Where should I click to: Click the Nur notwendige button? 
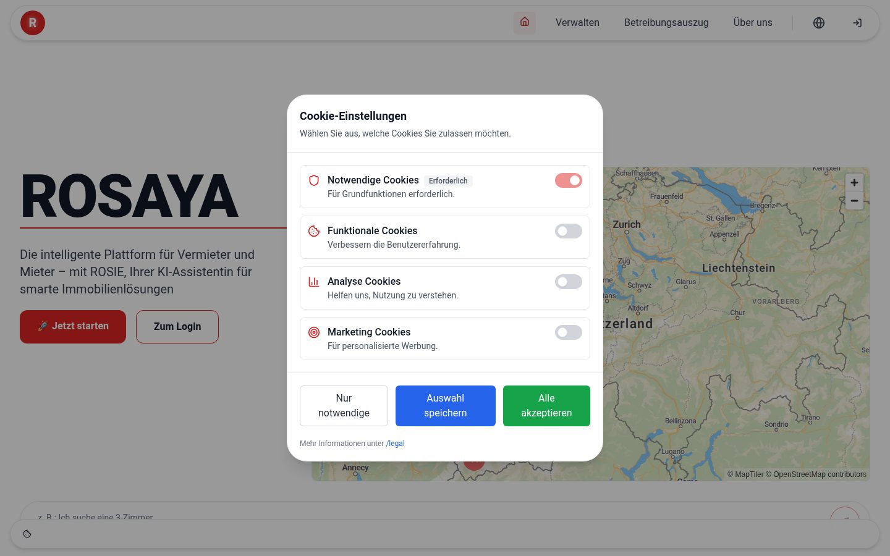344,406
